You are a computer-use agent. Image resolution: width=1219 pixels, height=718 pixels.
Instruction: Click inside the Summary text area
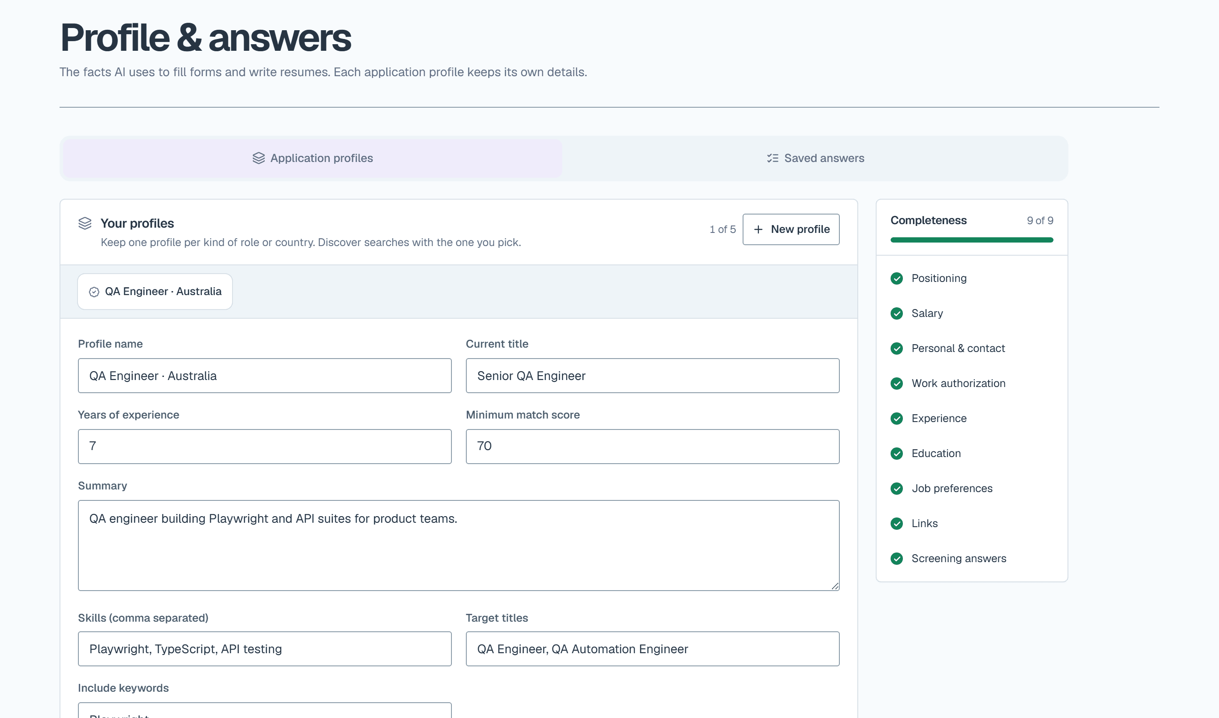[458, 545]
